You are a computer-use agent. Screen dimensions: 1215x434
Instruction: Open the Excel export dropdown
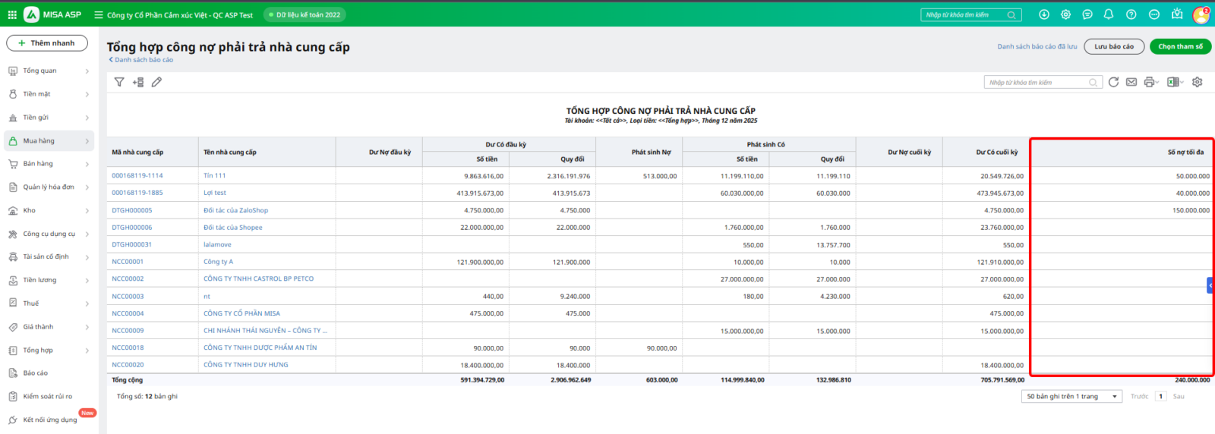point(1176,82)
